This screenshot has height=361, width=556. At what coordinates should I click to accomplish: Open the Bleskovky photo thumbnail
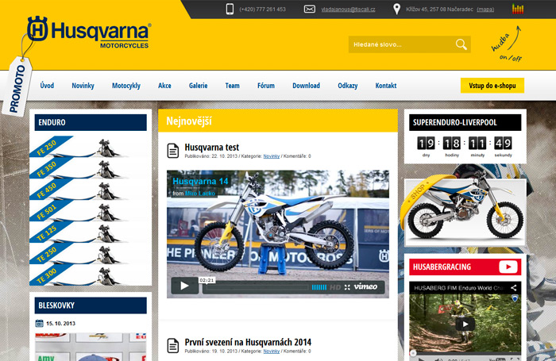[91, 347]
